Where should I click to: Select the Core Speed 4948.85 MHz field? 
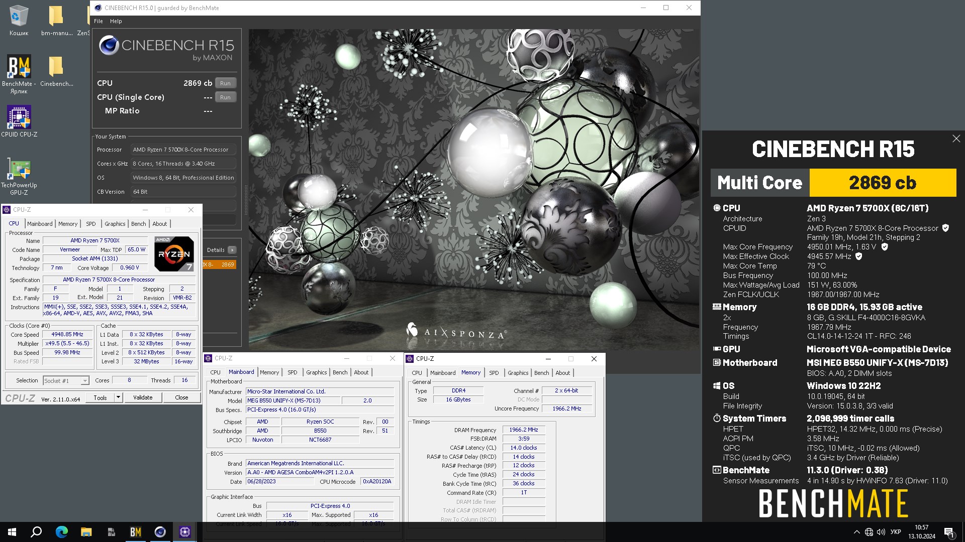point(67,334)
